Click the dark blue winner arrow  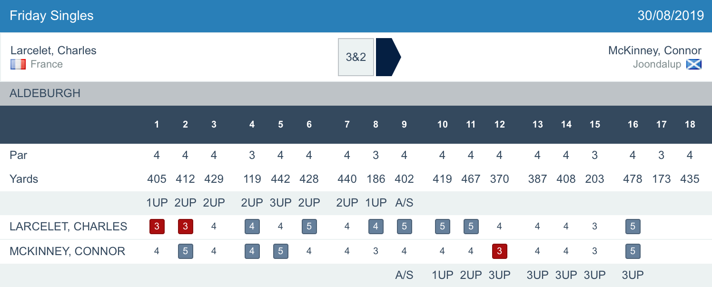pos(388,57)
